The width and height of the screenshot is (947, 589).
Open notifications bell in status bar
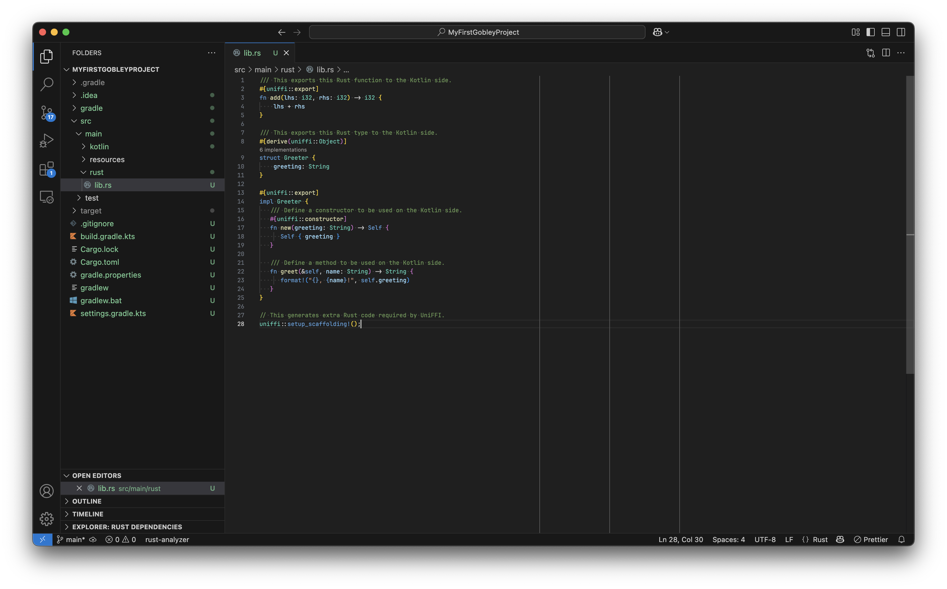902,539
